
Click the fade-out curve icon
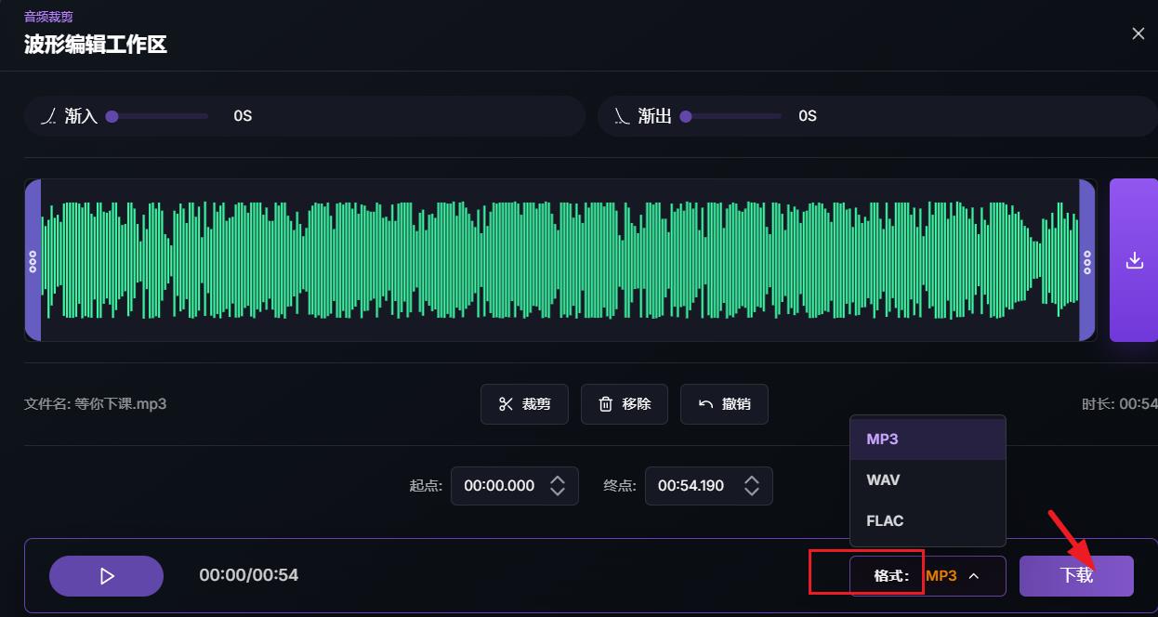[x=622, y=116]
